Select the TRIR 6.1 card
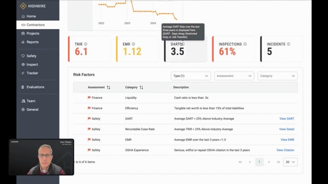The image size is (328, 184). [x=89, y=49]
